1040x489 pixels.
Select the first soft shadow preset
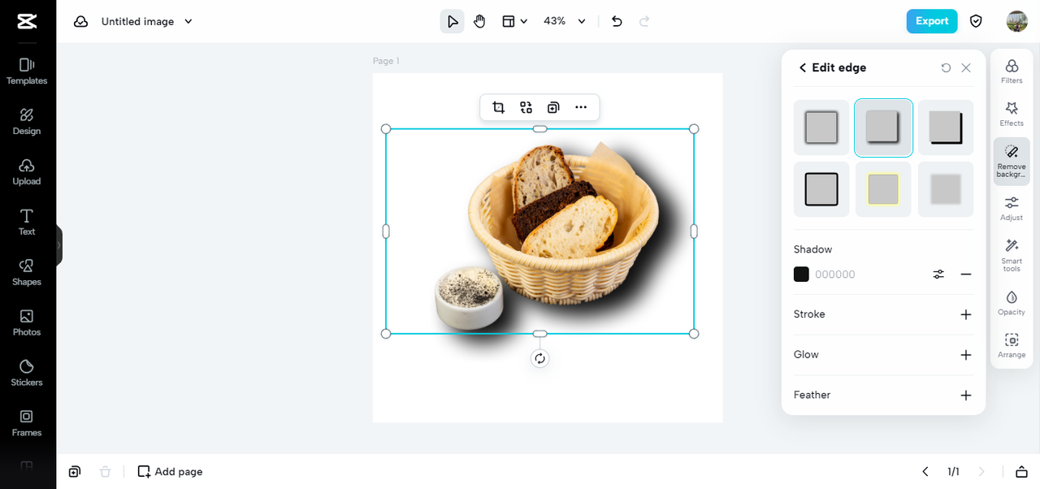[821, 128]
